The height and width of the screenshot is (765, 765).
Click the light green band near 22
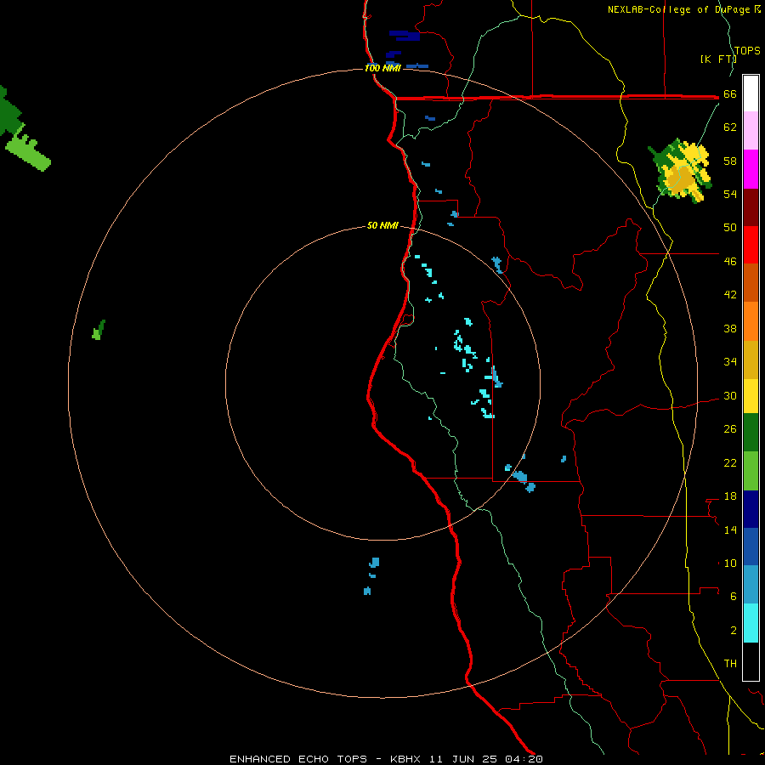[x=751, y=471]
